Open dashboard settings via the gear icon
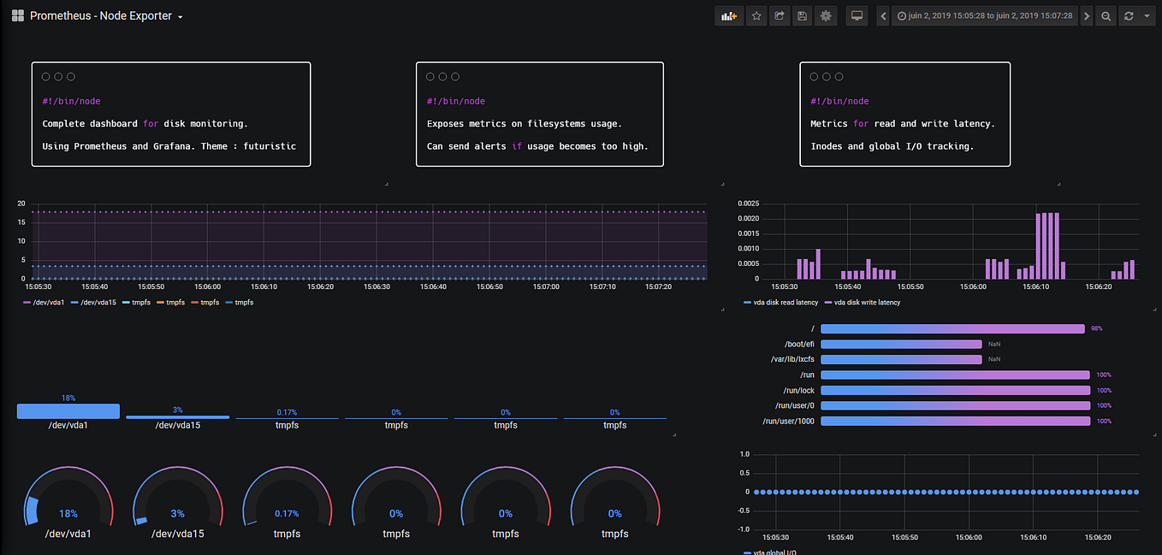The width and height of the screenshot is (1162, 555). (826, 15)
